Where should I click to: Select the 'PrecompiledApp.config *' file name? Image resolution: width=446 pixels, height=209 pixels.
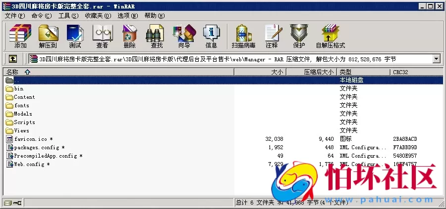(49, 156)
